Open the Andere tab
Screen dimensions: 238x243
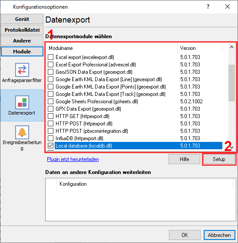[x=22, y=41]
